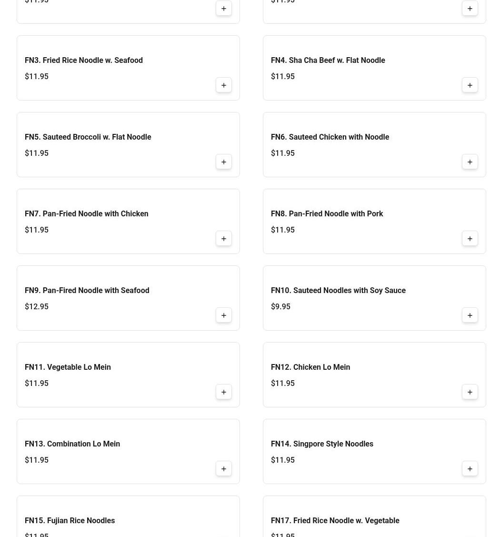Screen dimensions: 500x537
Task: Add FN6 Sauteed Chicken with Noodle
Action: click(x=470, y=162)
